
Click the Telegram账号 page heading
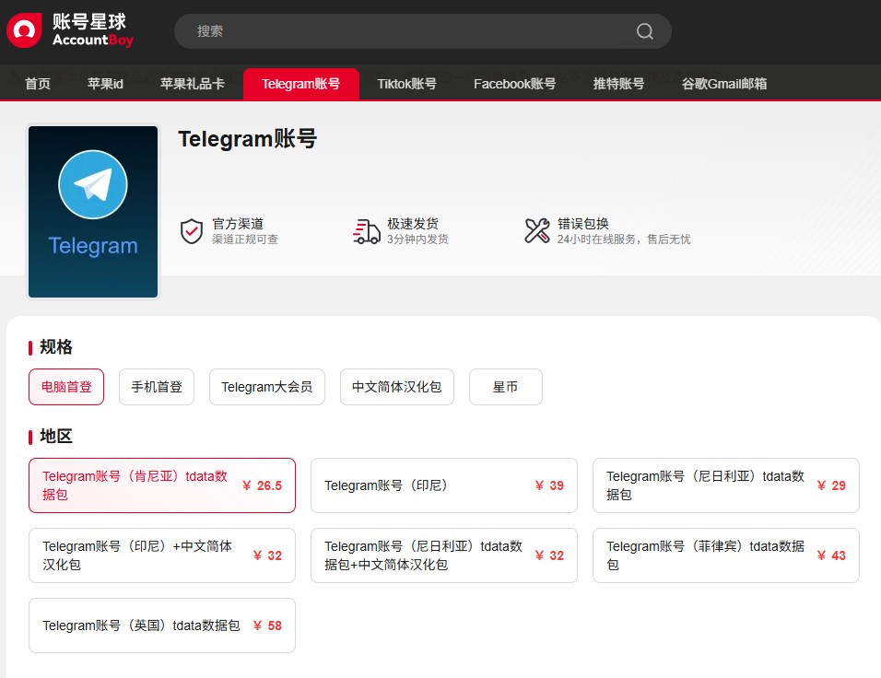(247, 139)
